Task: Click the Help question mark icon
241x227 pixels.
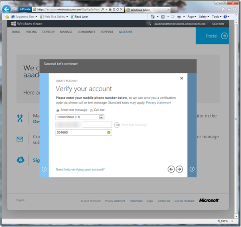Action: click(x=225, y=16)
